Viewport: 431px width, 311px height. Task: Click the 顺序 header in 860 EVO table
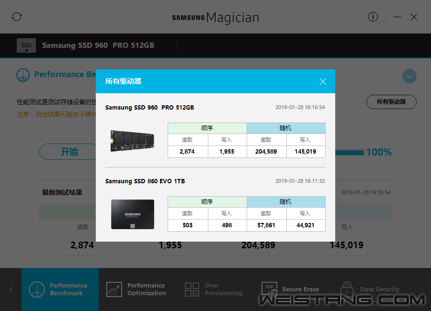point(207,202)
